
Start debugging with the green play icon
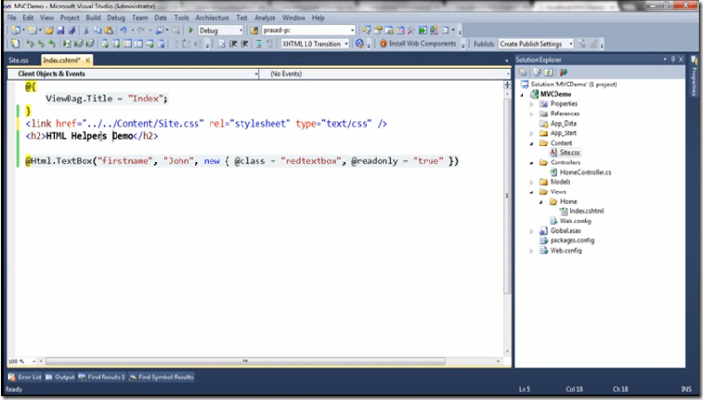coord(191,30)
